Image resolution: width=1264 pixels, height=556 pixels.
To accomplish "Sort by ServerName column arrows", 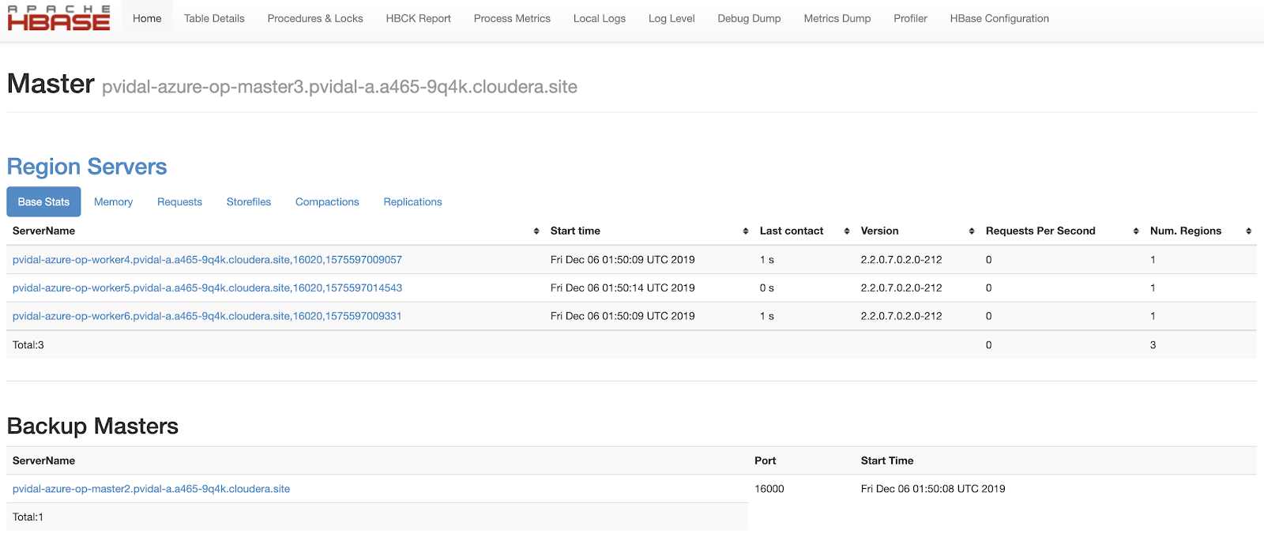I will (x=536, y=231).
